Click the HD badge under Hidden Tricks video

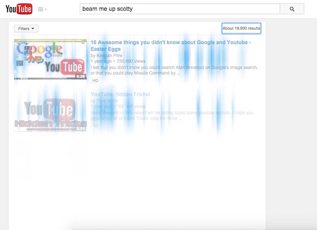coord(95,126)
